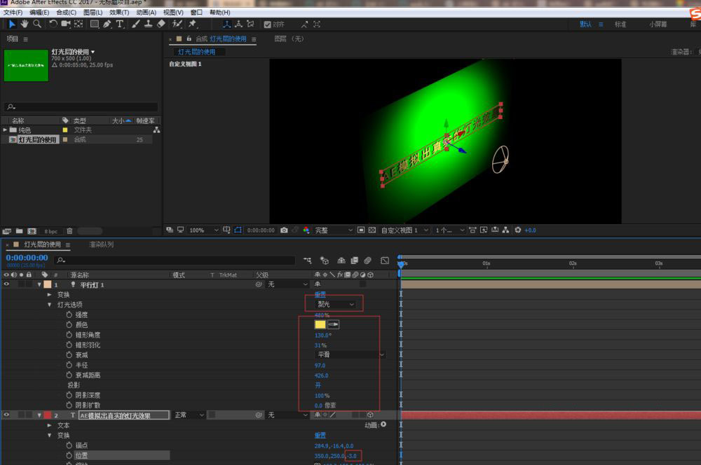Select the Rotation tool
This screenshot has width=701, height=465.
tap(53, 24)
